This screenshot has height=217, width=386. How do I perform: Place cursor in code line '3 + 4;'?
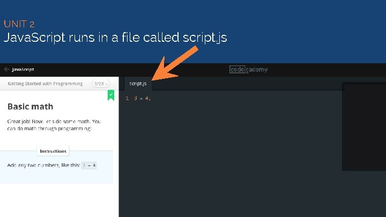pyautogui.click(x=142, y=98)
